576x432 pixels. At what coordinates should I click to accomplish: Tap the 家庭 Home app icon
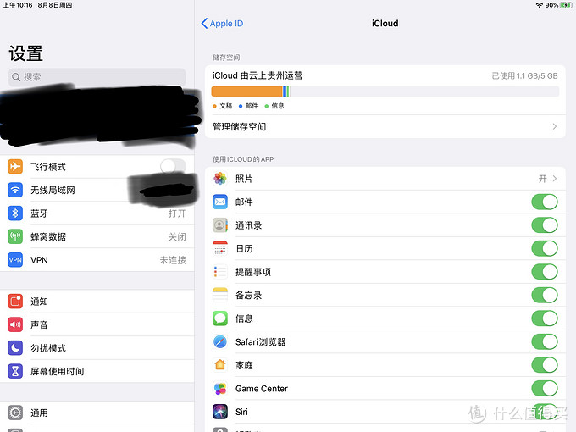pos(220,365)
